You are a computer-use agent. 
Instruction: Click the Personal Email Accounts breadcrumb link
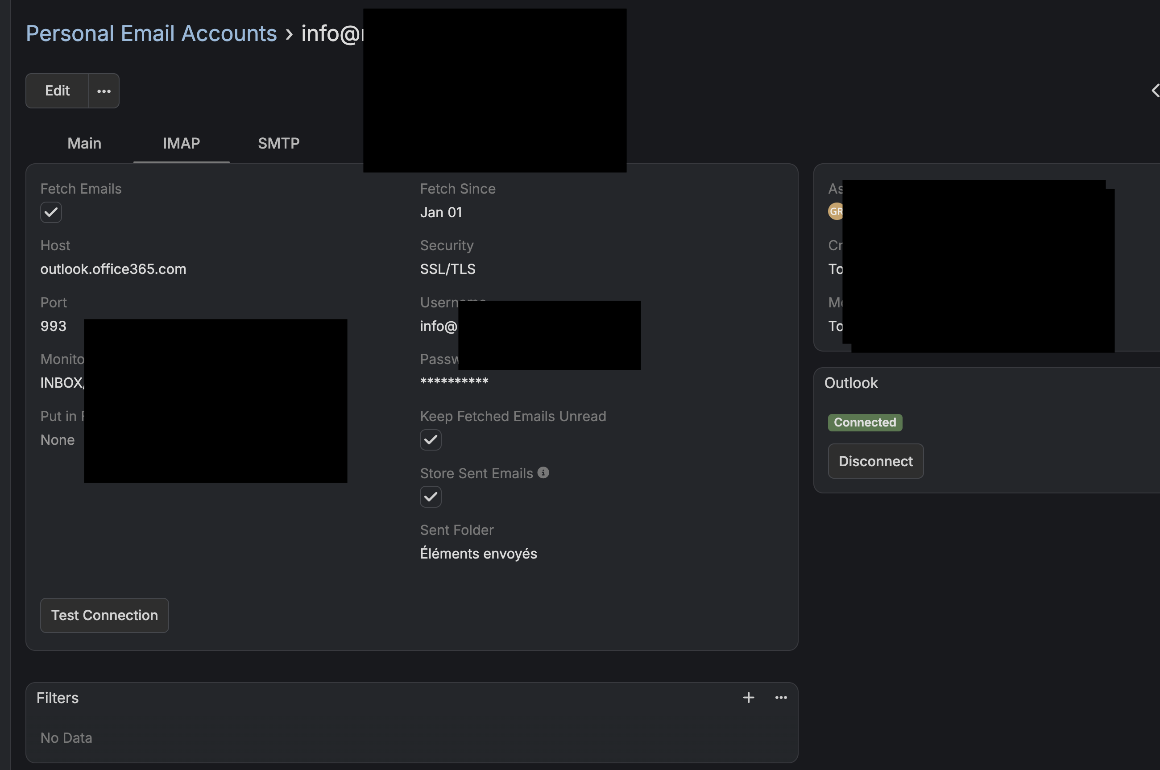coord(151,33)
